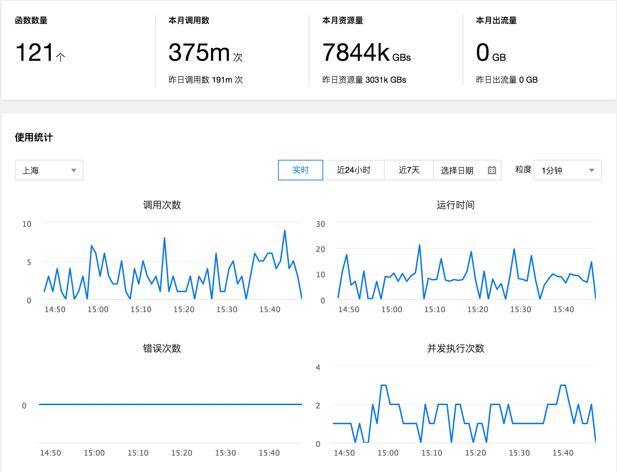This screenshot has height=472, width=617.
Task: Click the 本月资源量 value 7844k
Action: click(356, 53)
